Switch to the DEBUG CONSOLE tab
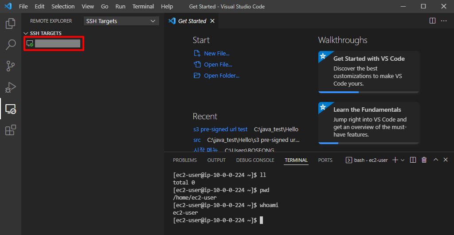 tap(255, 160)
